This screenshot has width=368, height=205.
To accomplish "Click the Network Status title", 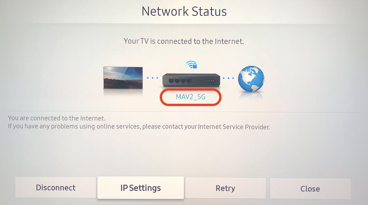I will pos(184,11).
